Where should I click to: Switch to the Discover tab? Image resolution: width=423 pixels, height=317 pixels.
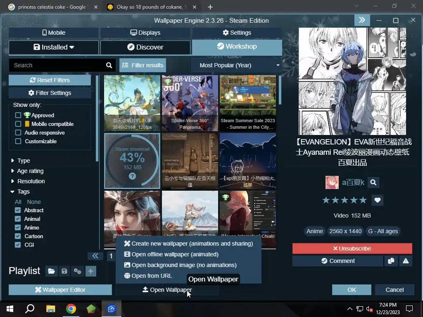tap(145, 47)
